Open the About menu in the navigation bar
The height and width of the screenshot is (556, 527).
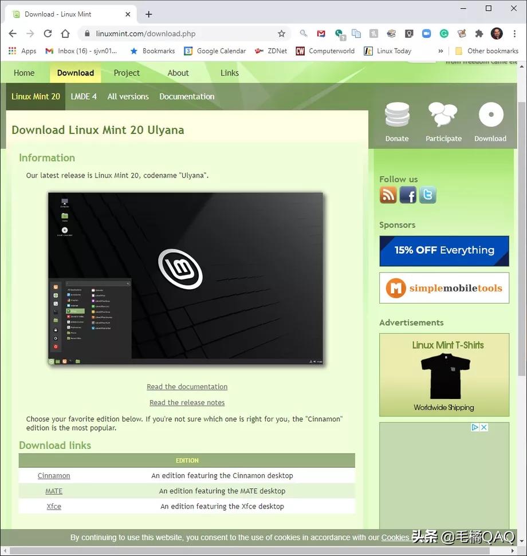(178, 73)
